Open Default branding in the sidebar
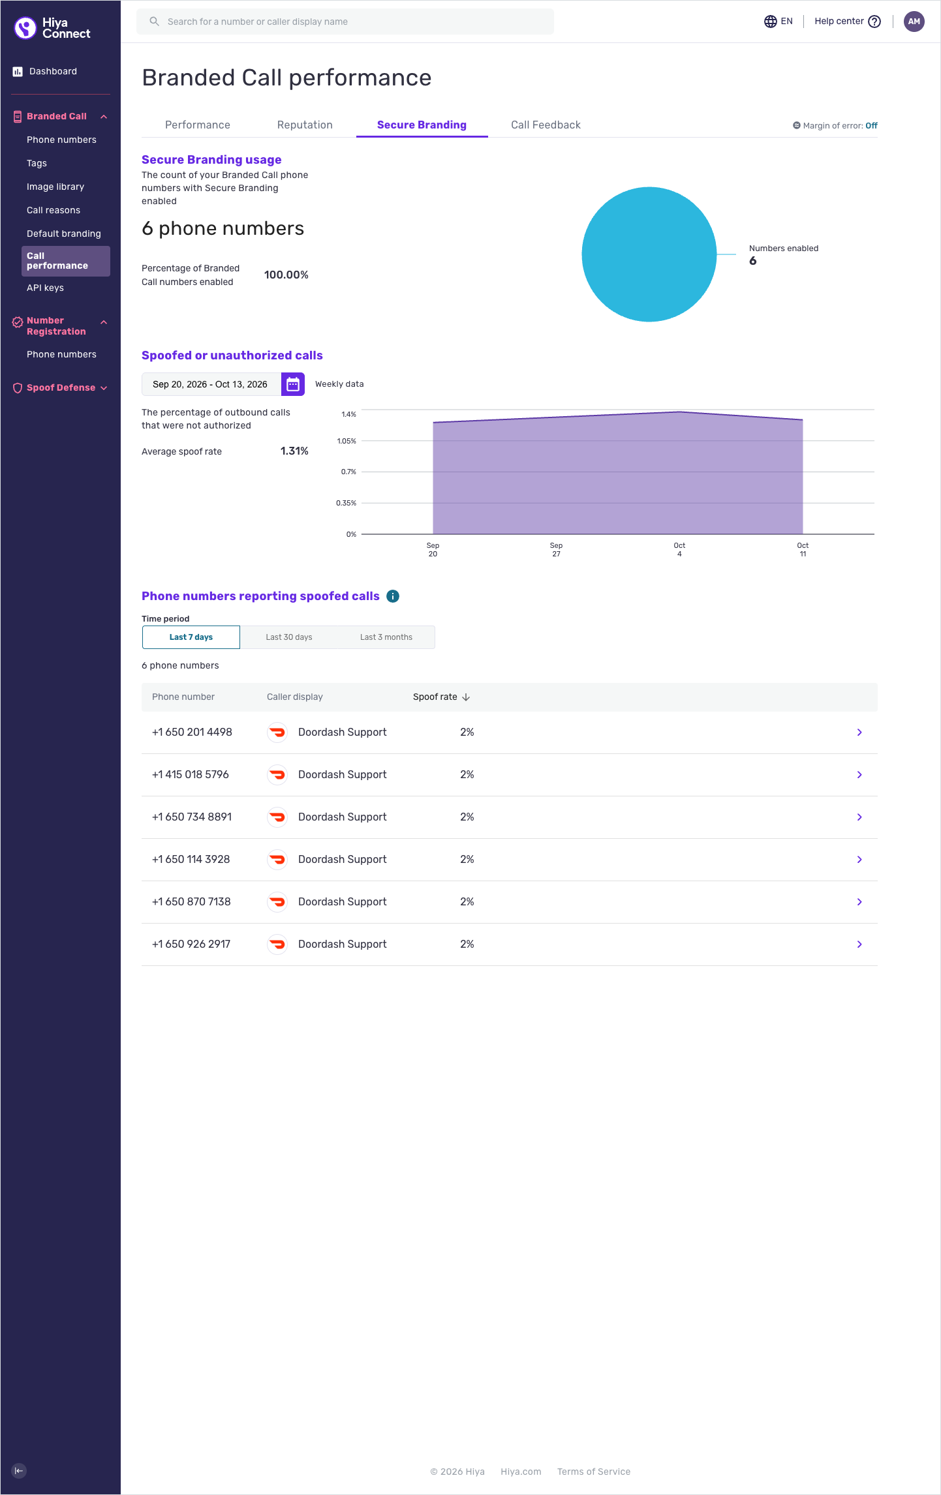Image resolution: width=941 pixels, height=1495 pixels. coord(64,234)
